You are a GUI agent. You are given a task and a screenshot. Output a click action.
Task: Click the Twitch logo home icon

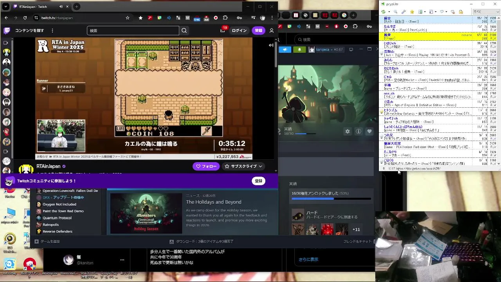pos(7,31)
